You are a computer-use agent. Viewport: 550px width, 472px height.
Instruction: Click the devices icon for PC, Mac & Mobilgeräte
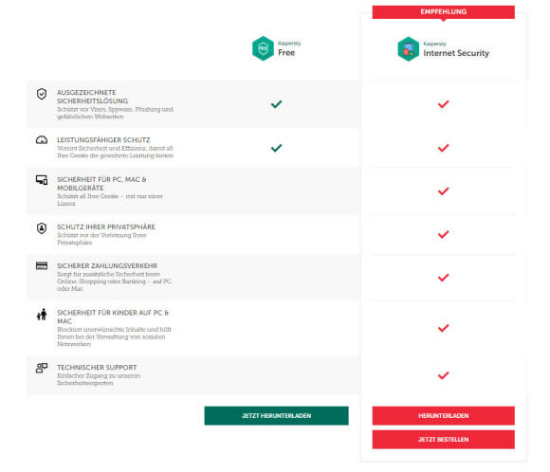click(42, 180)
